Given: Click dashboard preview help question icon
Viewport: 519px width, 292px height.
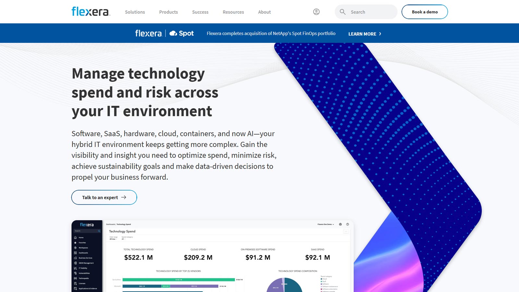Looking at the screenshot, I should (347, 224).
